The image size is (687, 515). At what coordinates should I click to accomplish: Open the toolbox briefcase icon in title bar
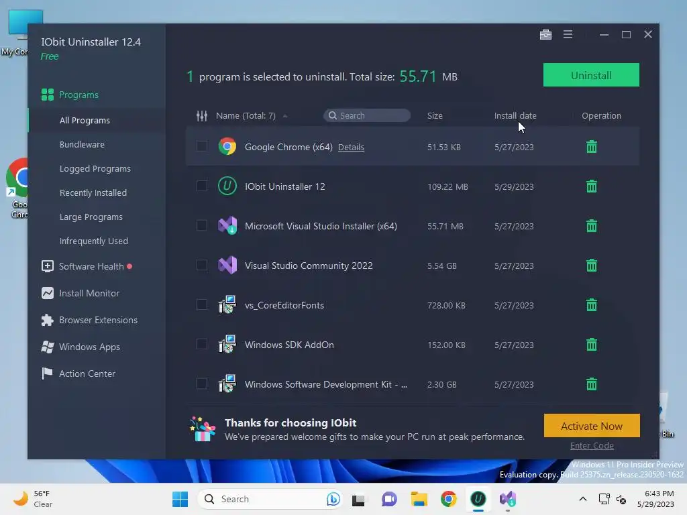[x=545, y=35]
